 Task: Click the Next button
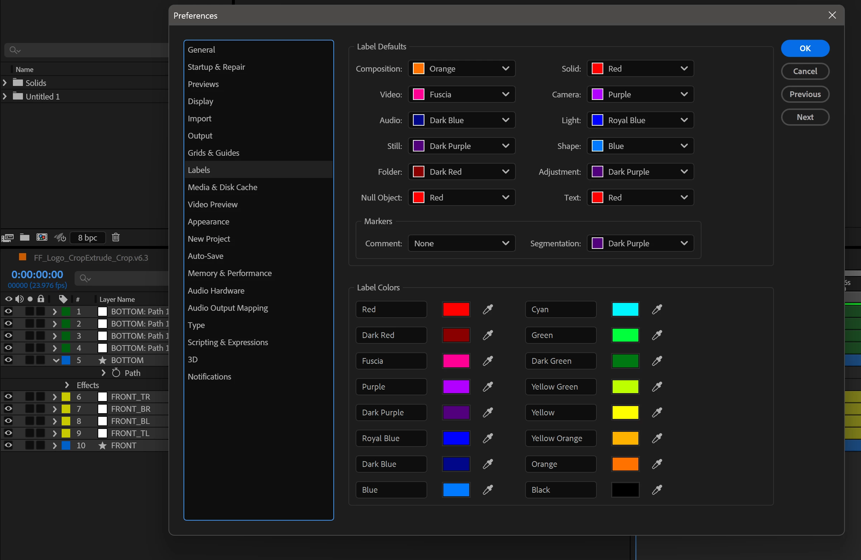805,117
